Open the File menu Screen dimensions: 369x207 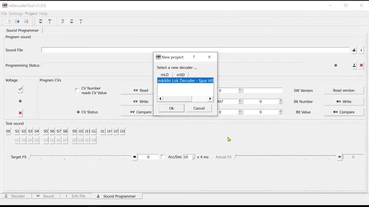4,14
